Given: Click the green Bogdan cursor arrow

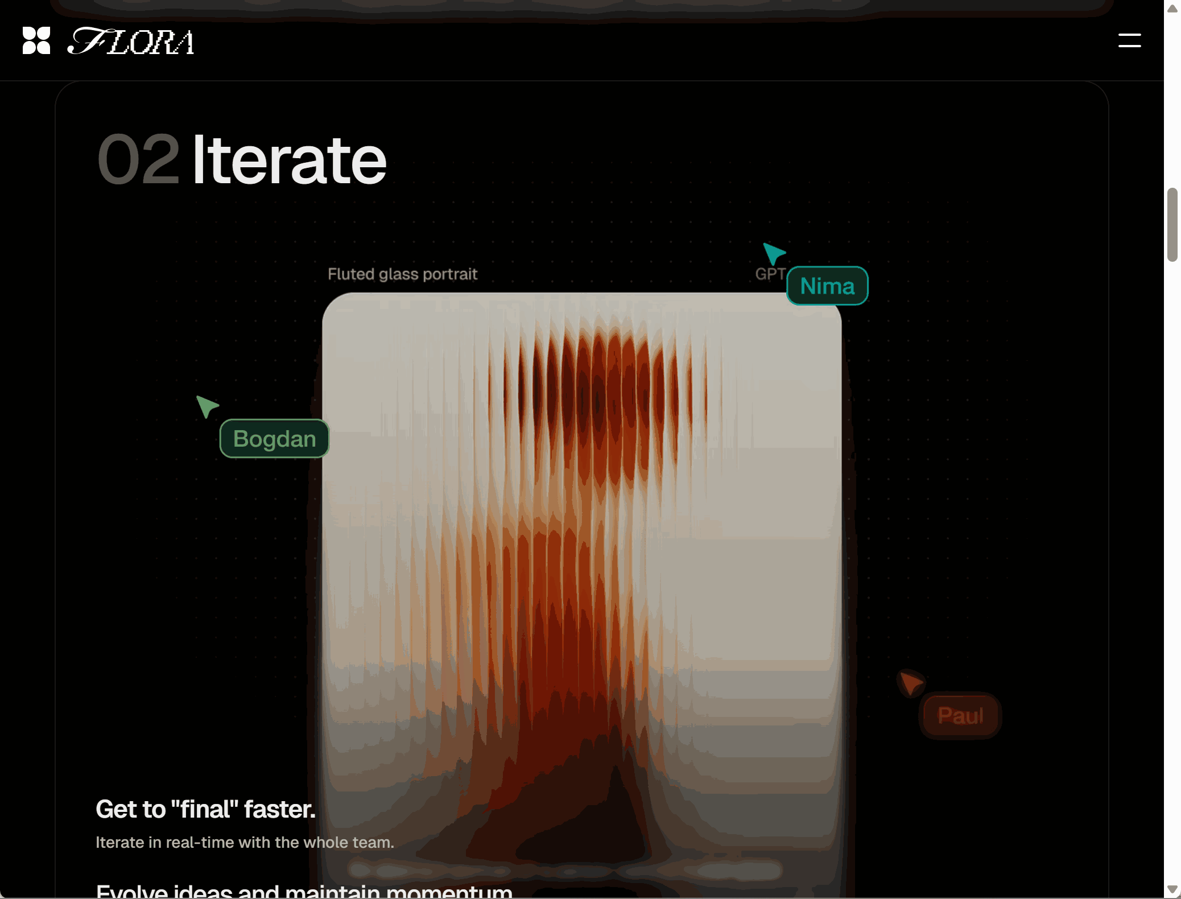Looking at the screenshot, I should pyautogui.click(x=206, y=406).
